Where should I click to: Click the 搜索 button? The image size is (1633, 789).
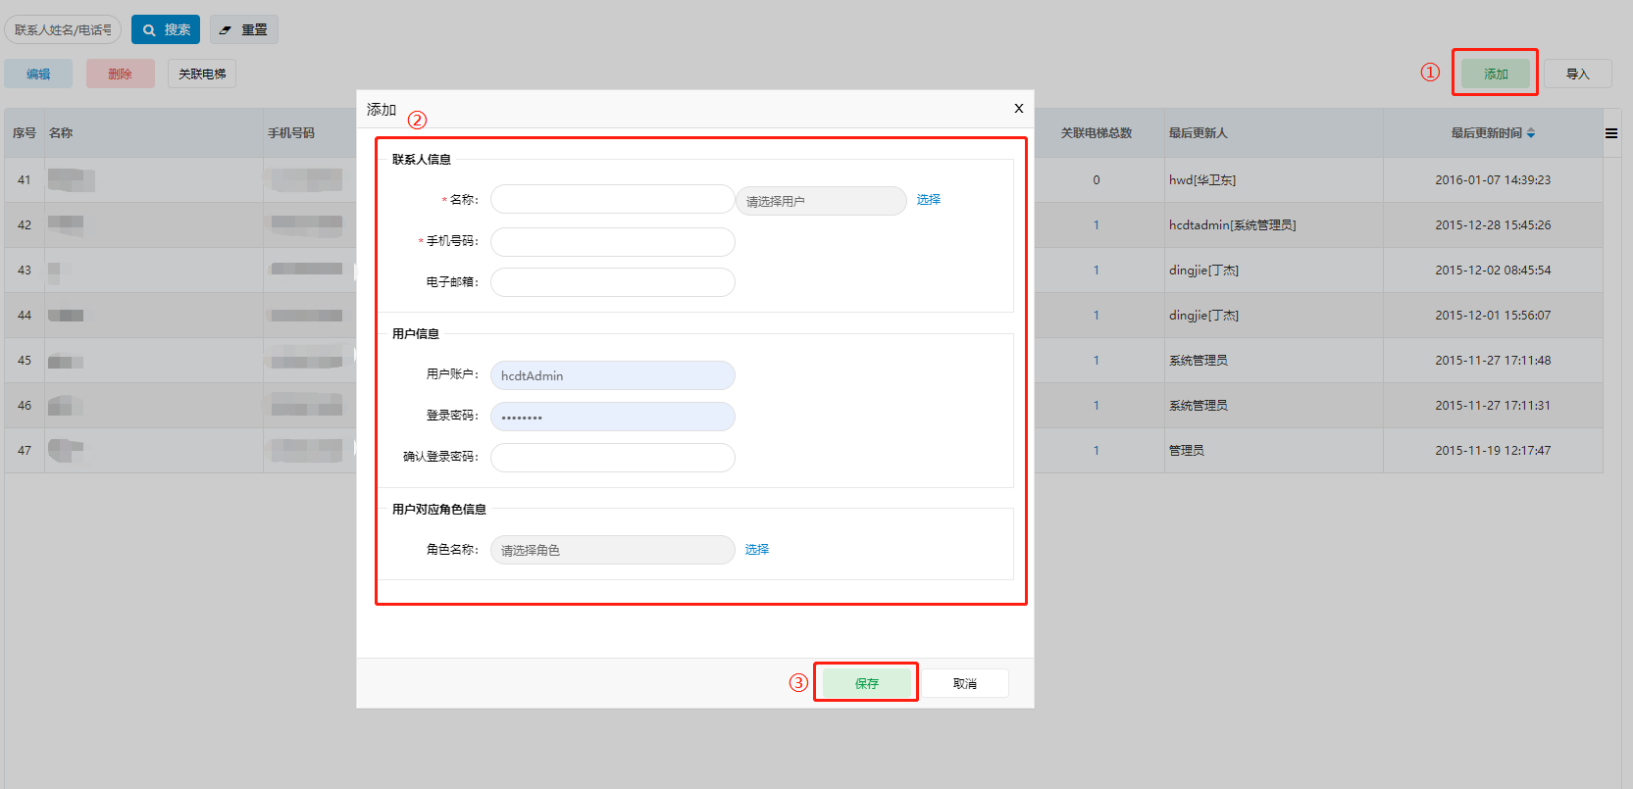(166, 29)
